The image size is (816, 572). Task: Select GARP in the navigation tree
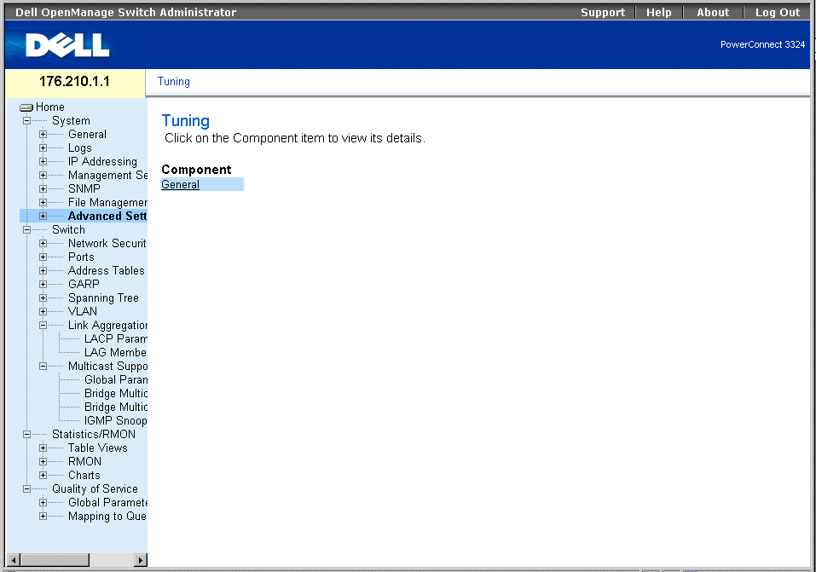pos(84,284)
